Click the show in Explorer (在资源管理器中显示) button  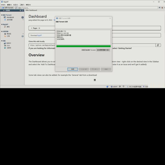[x=103, y=50]
